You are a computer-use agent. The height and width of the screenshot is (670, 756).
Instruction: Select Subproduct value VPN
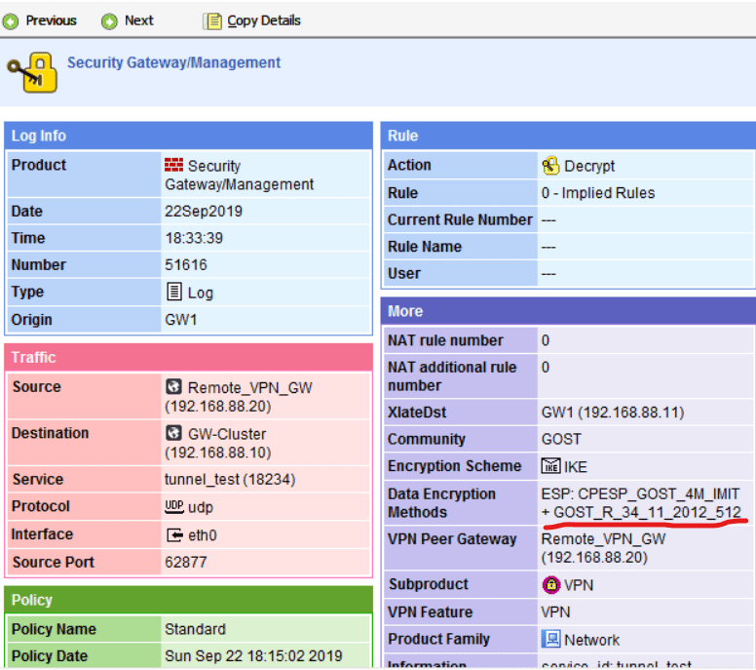click(x=578, y=585)
